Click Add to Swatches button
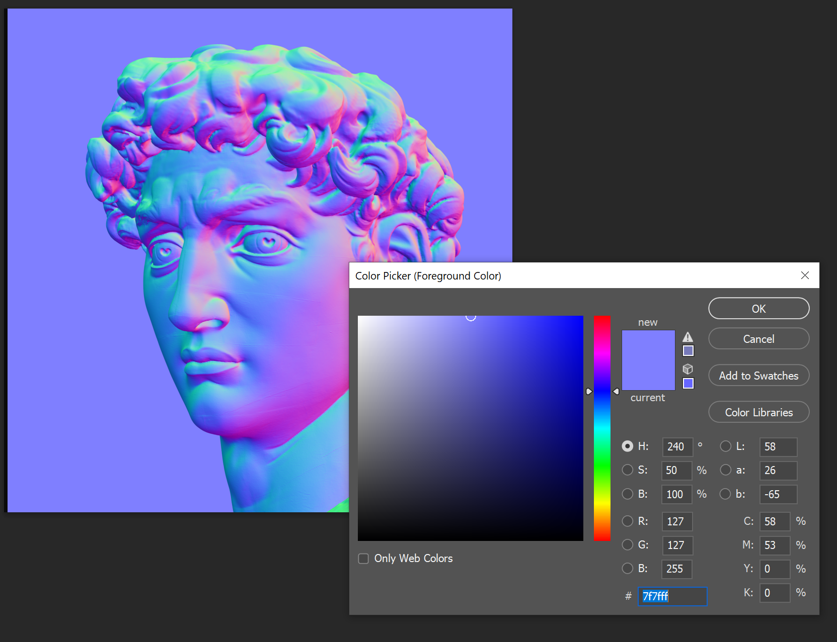This screenshot has width=837, height=642. tap(759, 376)
